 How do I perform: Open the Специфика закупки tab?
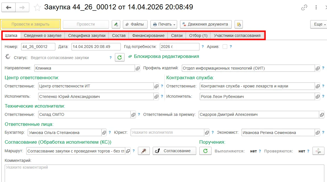(x=87, y=35)
